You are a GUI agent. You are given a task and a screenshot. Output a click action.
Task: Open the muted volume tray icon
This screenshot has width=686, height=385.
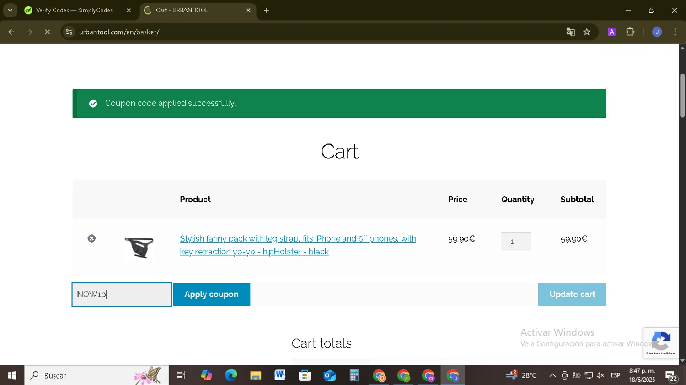[x=600, y=375]
